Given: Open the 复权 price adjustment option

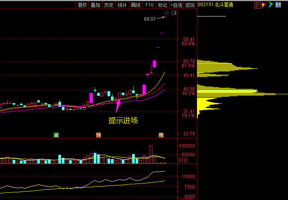Looking at the screenshot, I should click(x=82, y=5).
